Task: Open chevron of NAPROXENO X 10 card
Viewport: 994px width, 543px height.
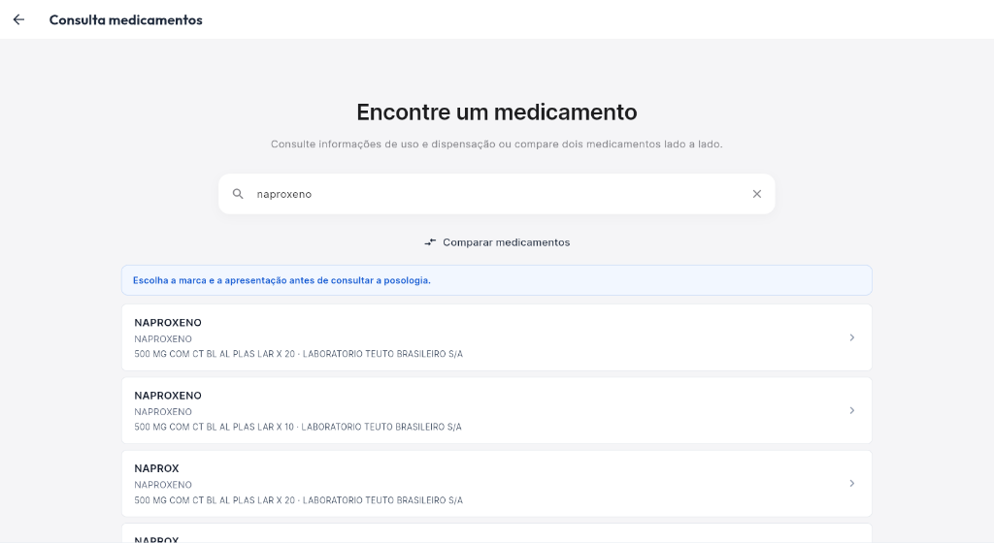Action: point(852,411)
